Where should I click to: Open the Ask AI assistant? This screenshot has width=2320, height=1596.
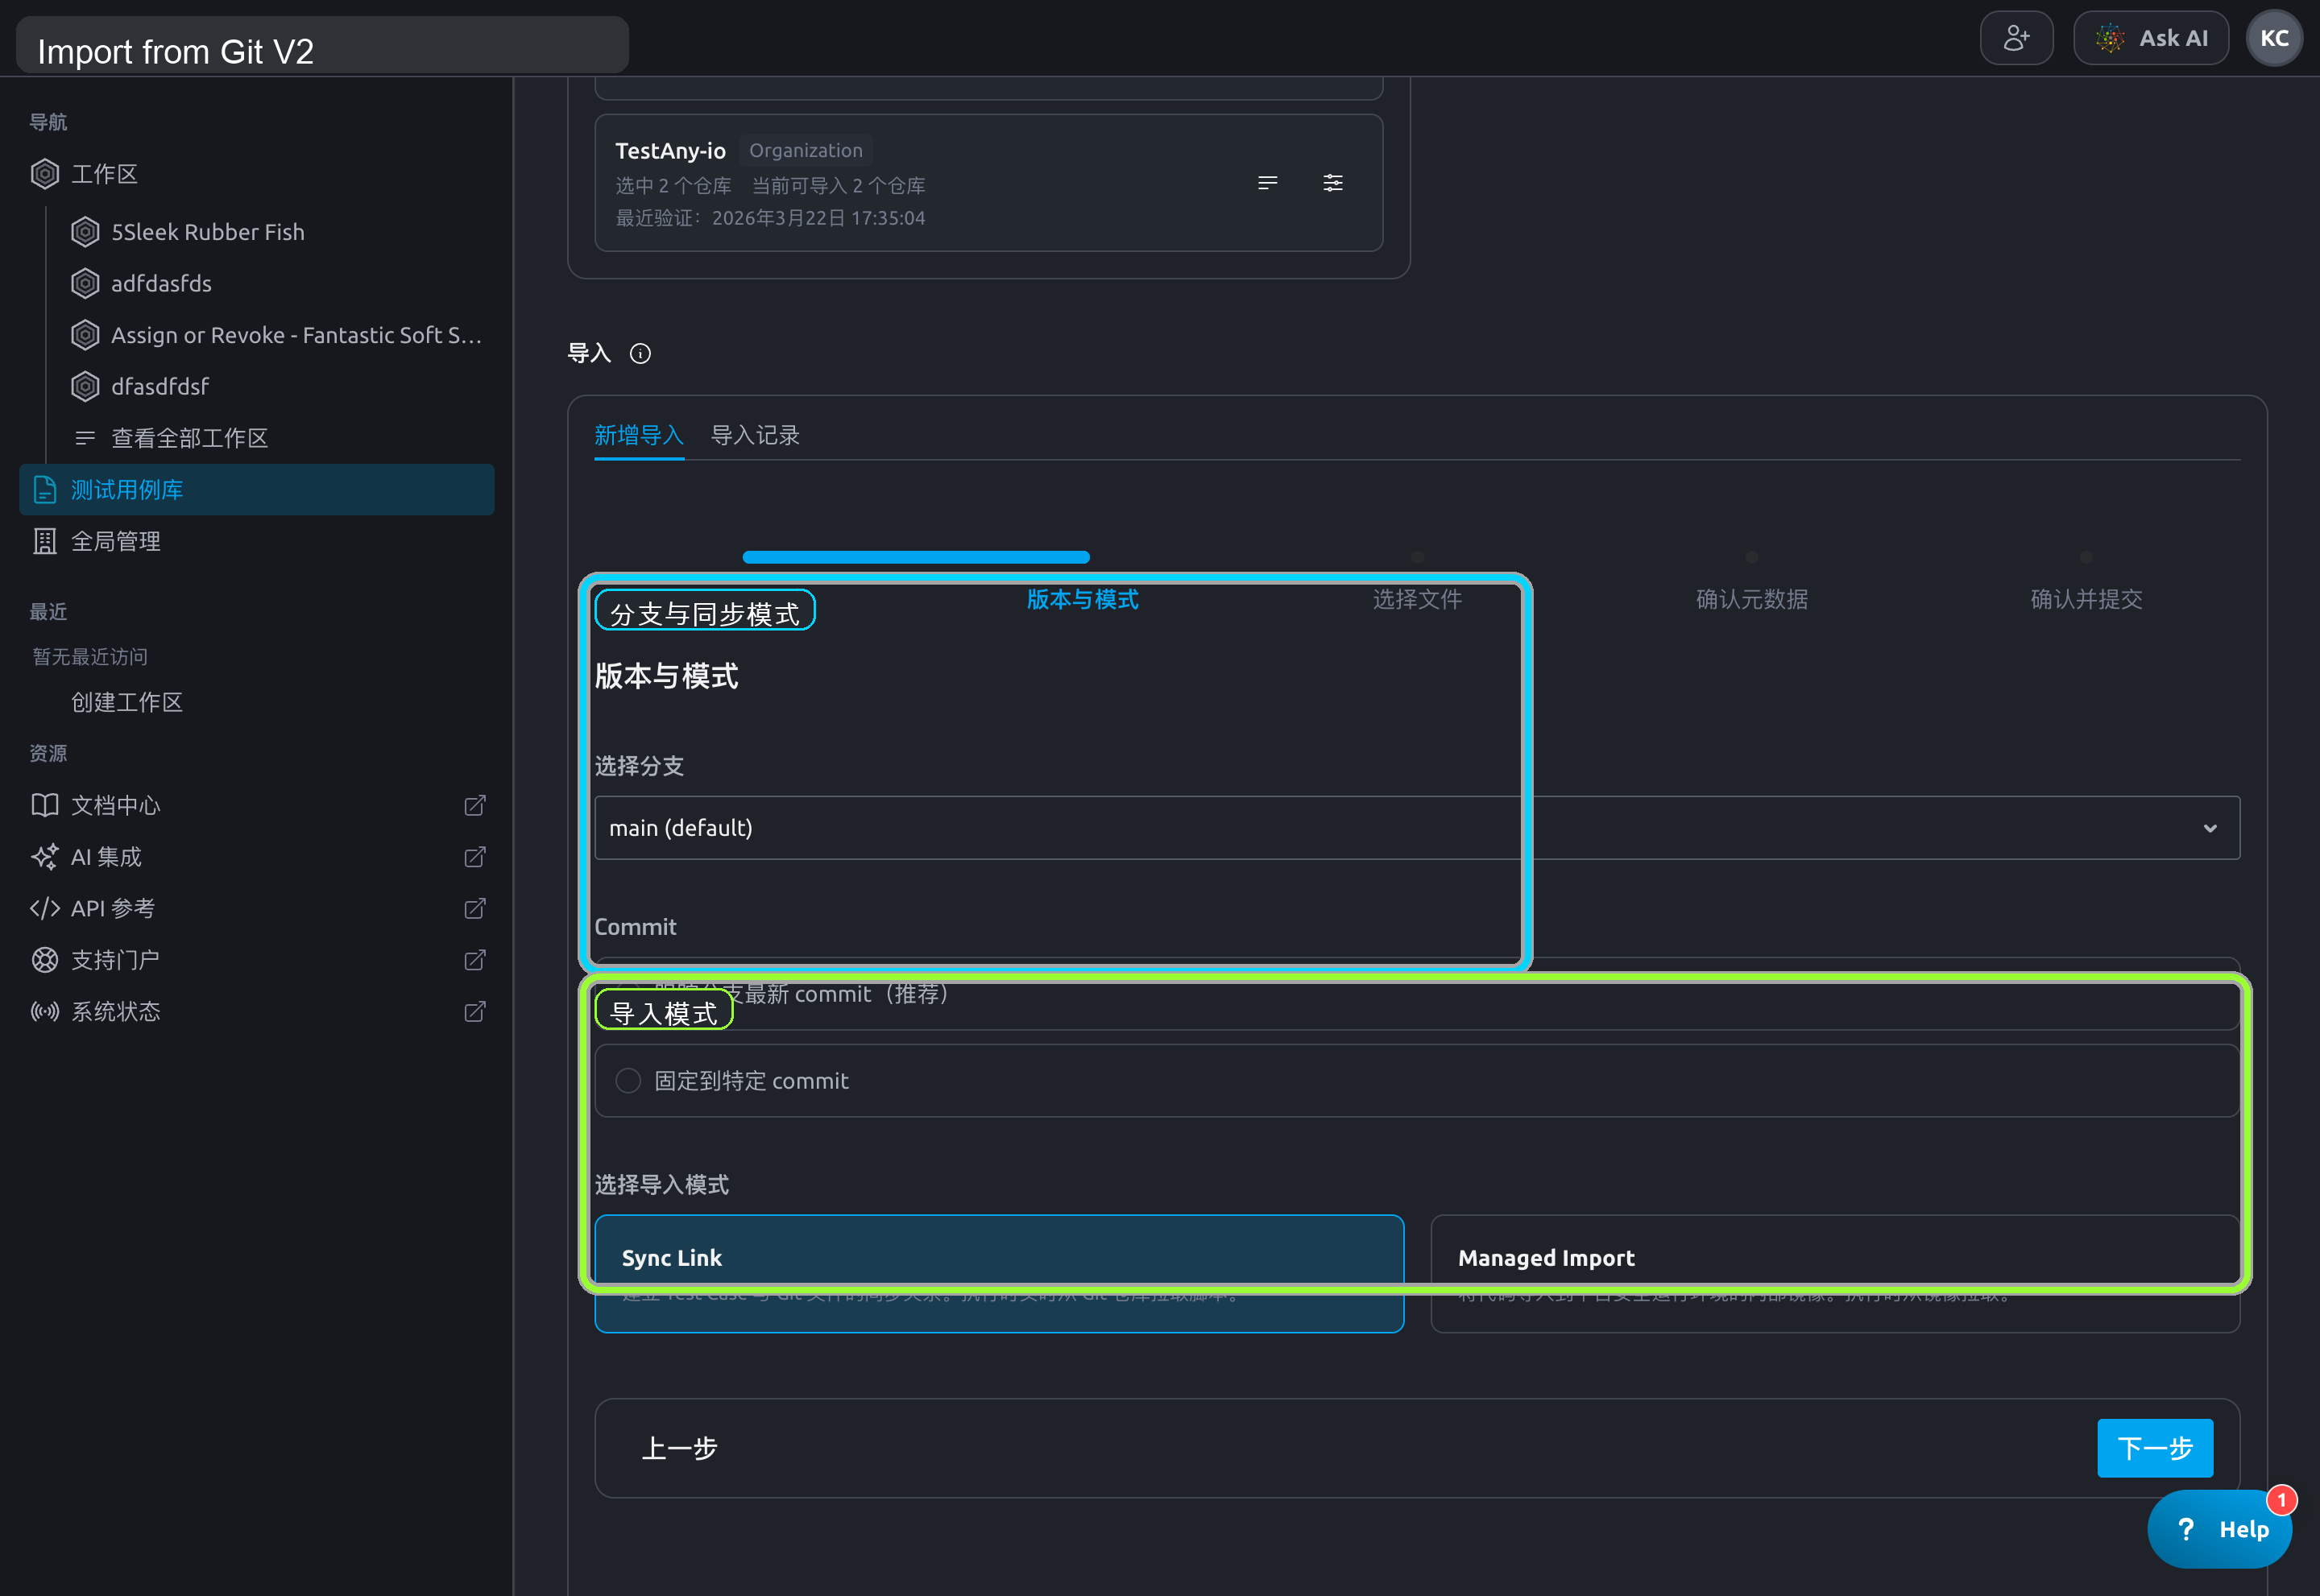click(x=2150, y=38)
